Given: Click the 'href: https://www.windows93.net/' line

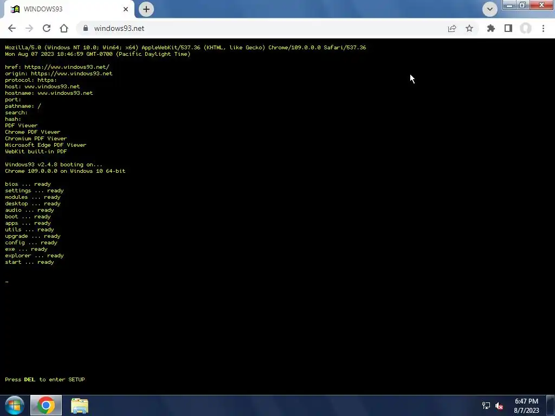Looking at the screenshot, I should 57,67.
